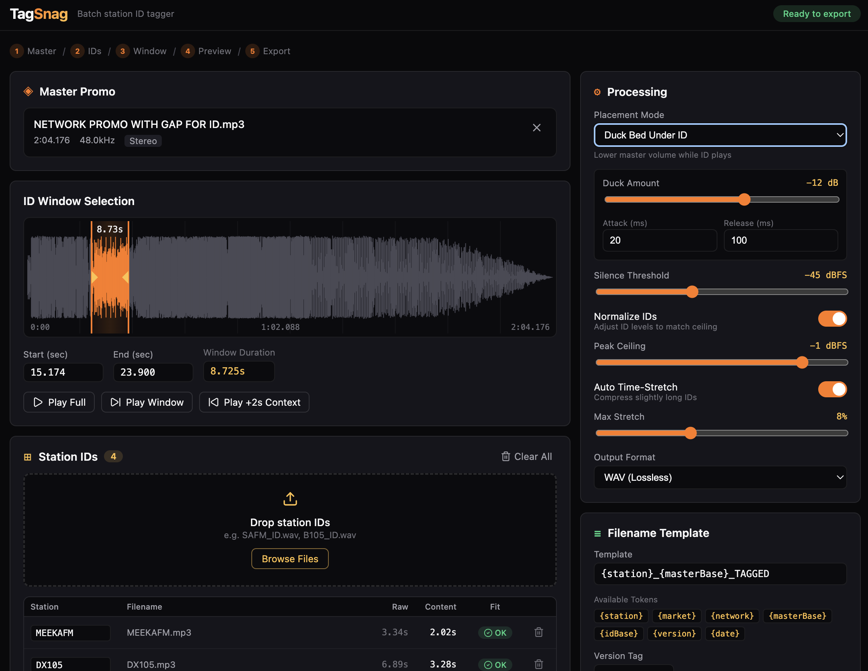Click the TagSnag logo
Image resolution: width=868 pixels, height=671 pixels.
coord(39,14)
